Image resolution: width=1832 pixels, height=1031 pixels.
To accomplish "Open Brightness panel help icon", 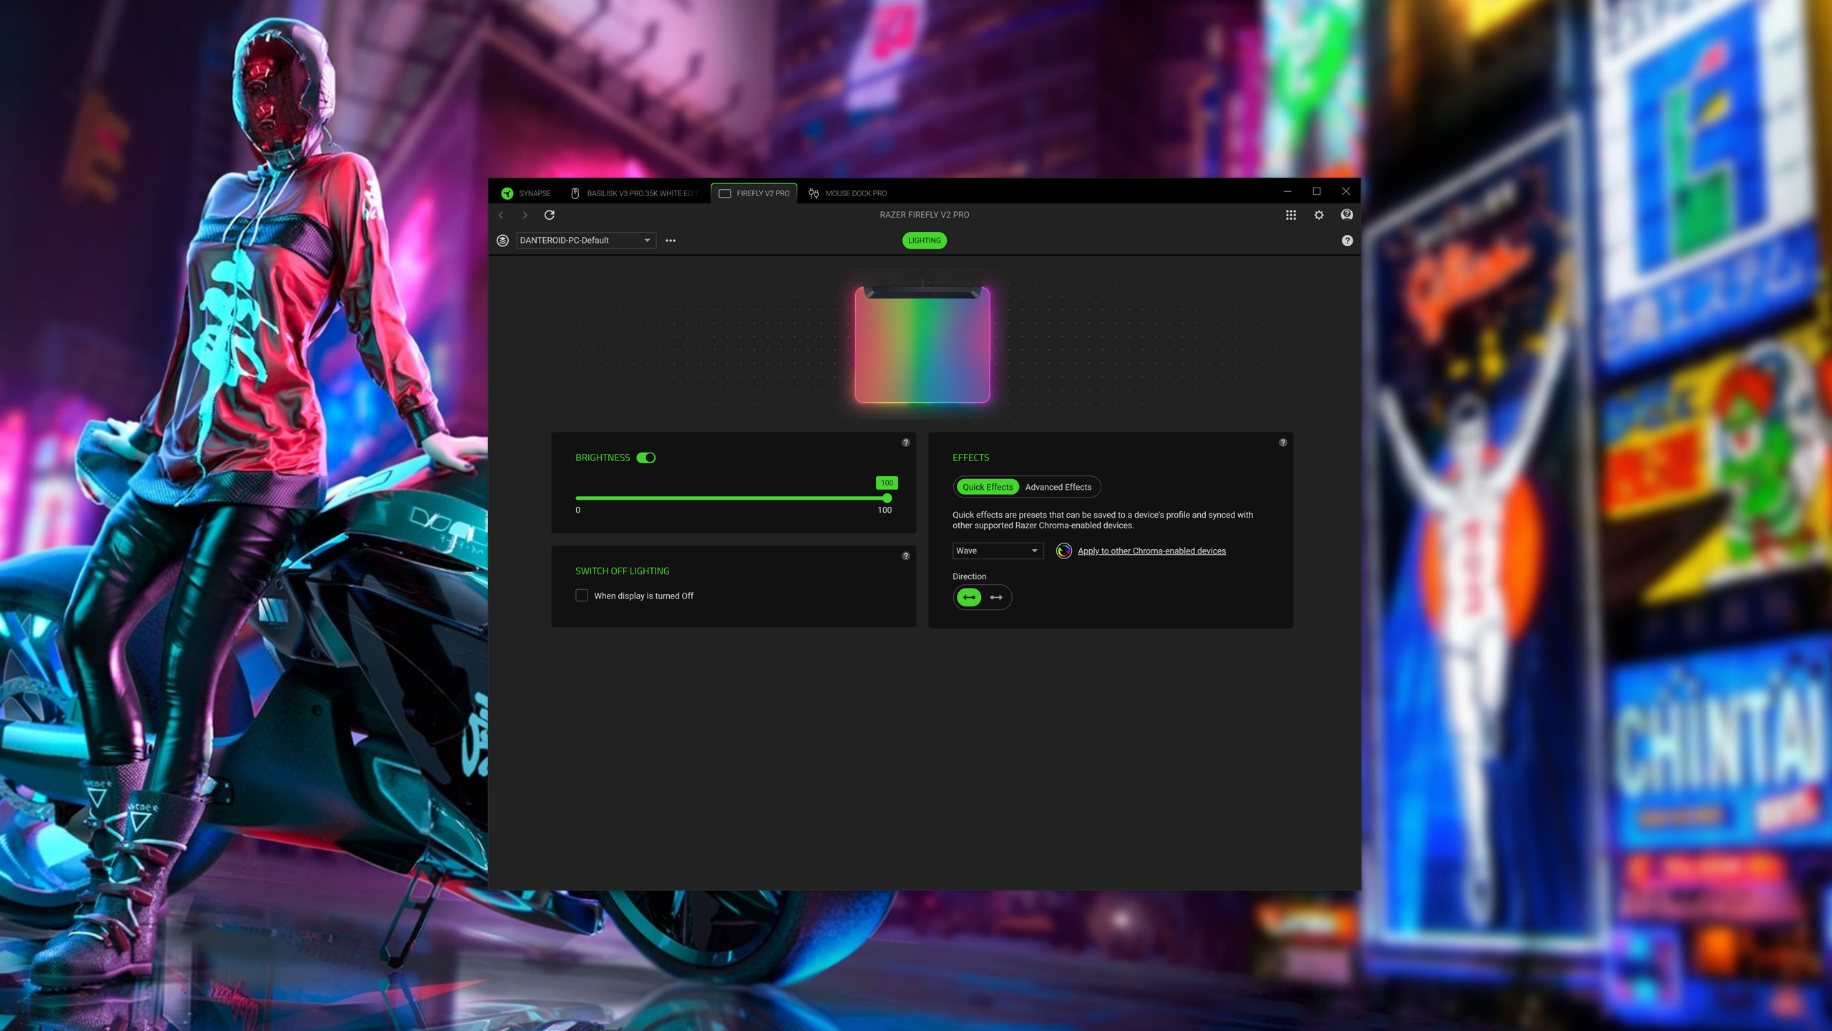I will (905, 442).
